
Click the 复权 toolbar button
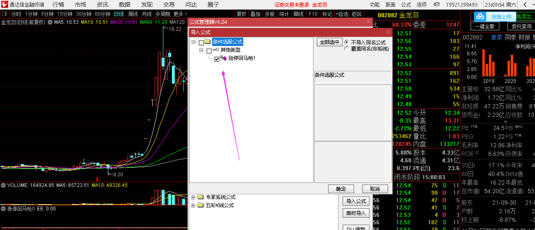click(x=242, y=14)
